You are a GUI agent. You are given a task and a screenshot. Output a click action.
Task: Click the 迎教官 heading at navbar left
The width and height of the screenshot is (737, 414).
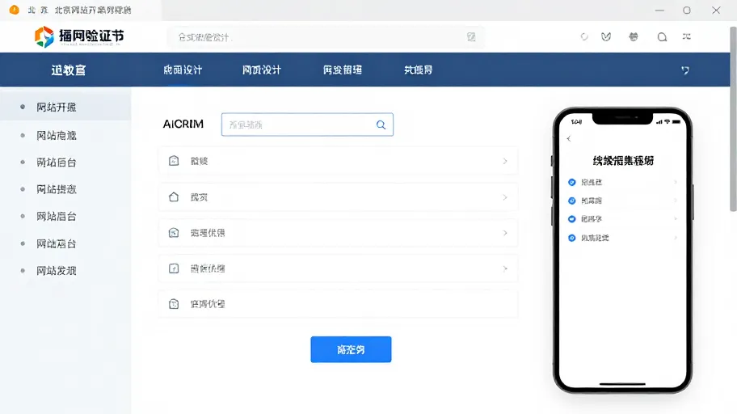(69, 70)
